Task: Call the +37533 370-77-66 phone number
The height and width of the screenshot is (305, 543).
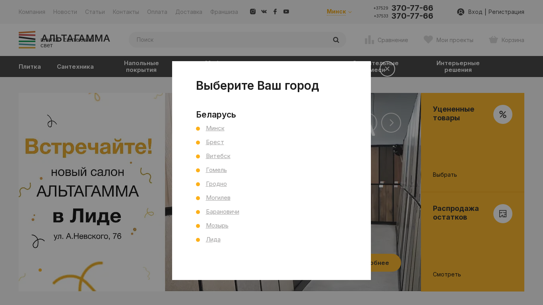Action: (403, 16)
